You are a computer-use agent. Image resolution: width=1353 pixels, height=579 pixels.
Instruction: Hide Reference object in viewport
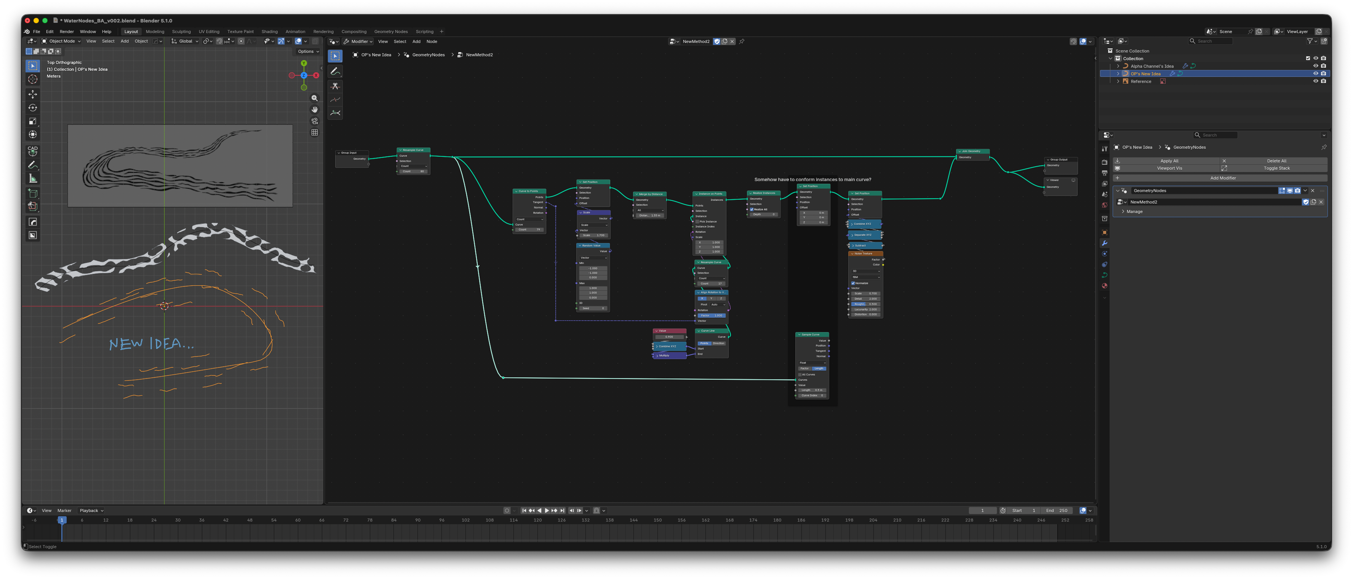[1316, 81]
